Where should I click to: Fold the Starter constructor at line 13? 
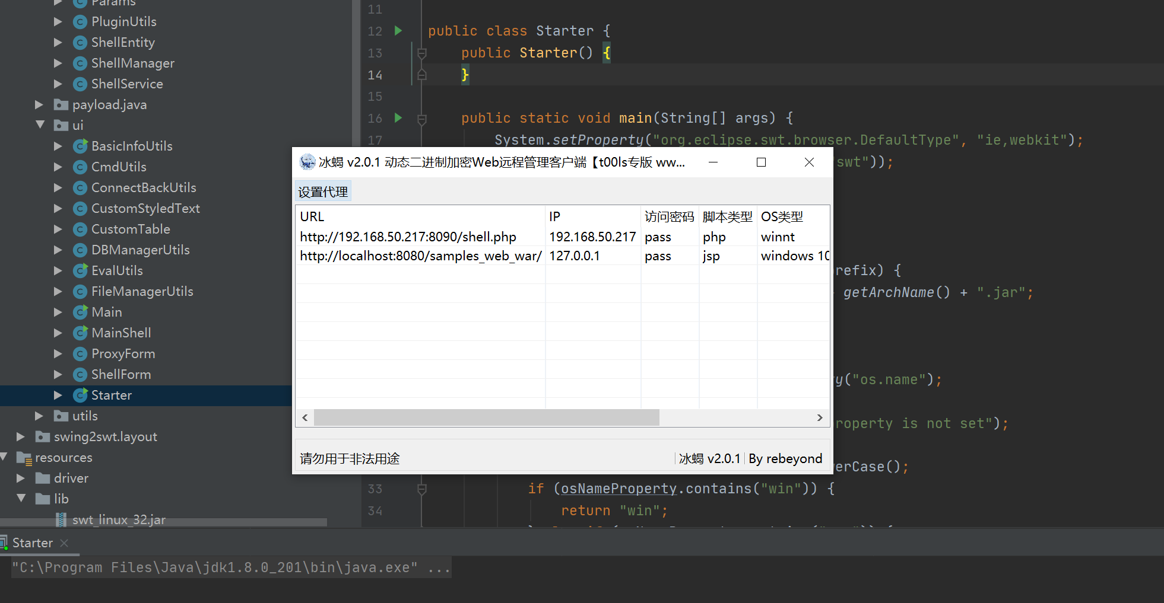click(x=422, y=53)
